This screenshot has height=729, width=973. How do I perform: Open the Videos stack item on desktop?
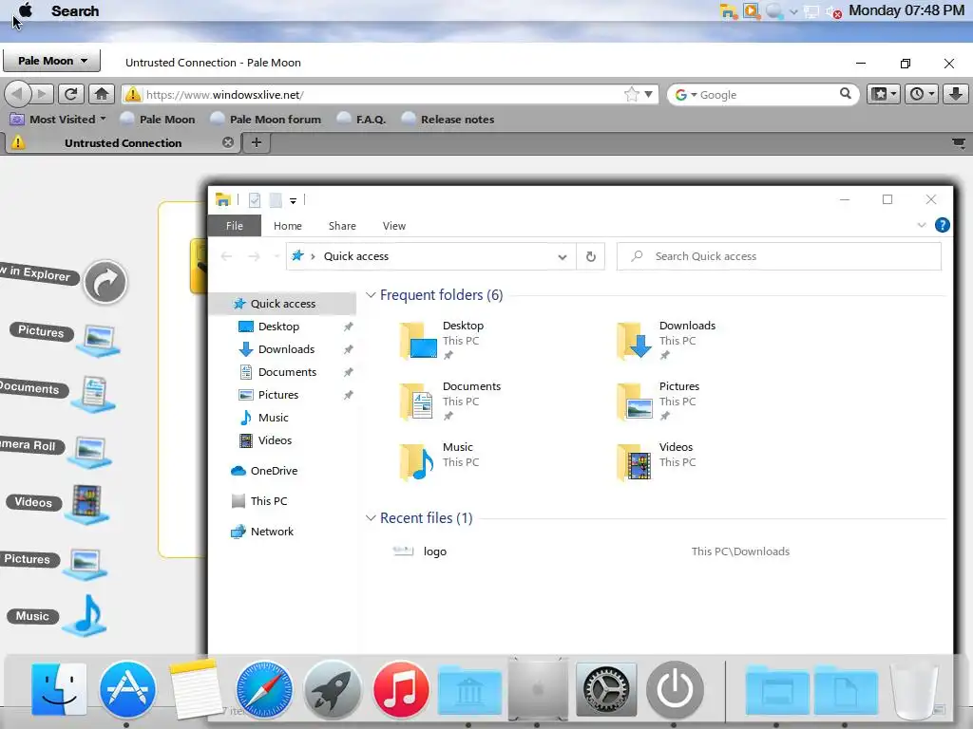86,503
